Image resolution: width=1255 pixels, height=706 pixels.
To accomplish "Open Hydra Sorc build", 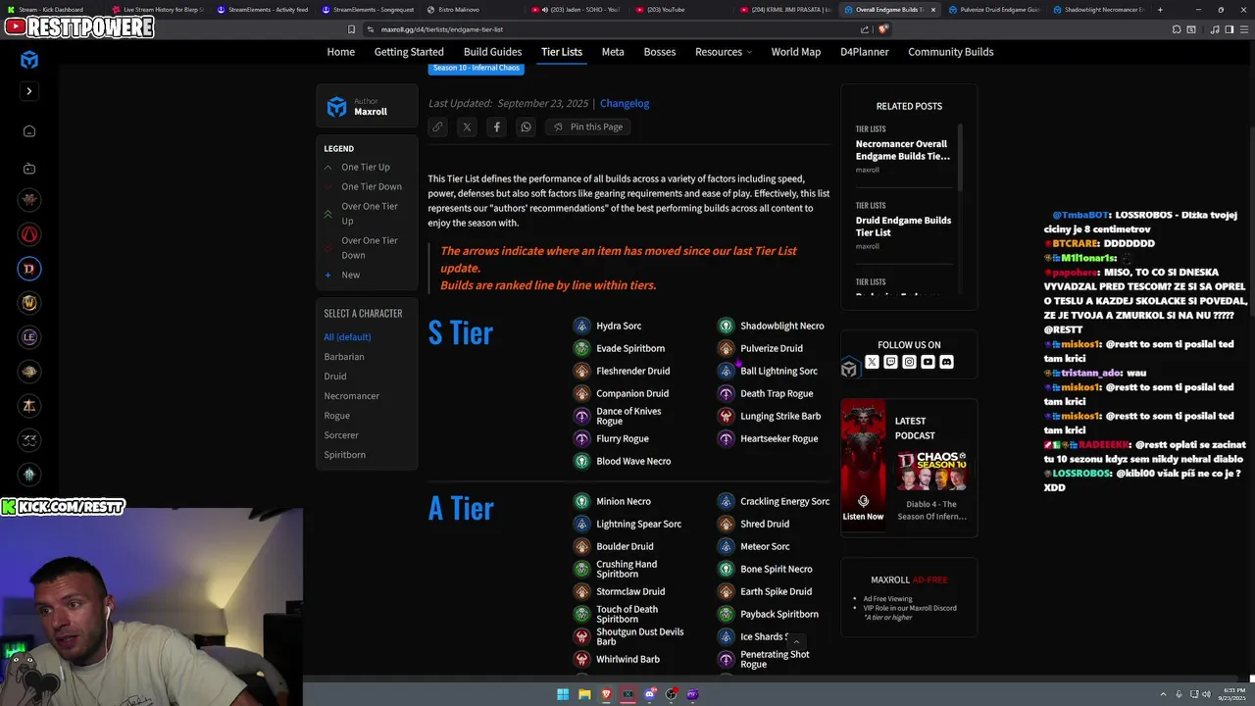I will tap(608, 326).
